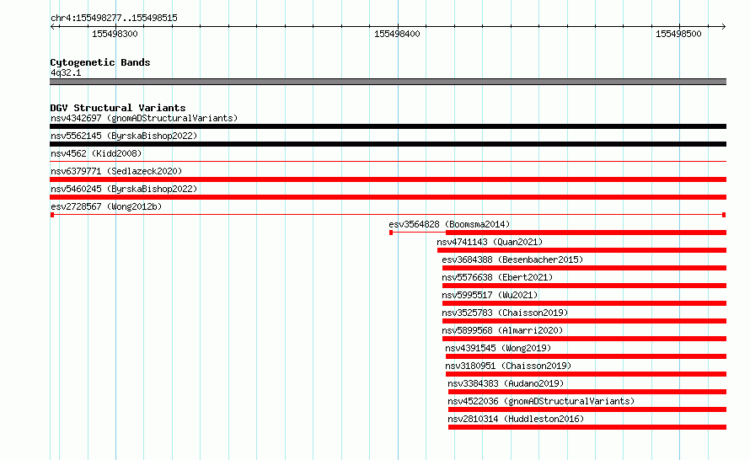Screen dimensions: 750x460
Task: Click the right end marker of esv2728567
Action: (x=724, y=215)
